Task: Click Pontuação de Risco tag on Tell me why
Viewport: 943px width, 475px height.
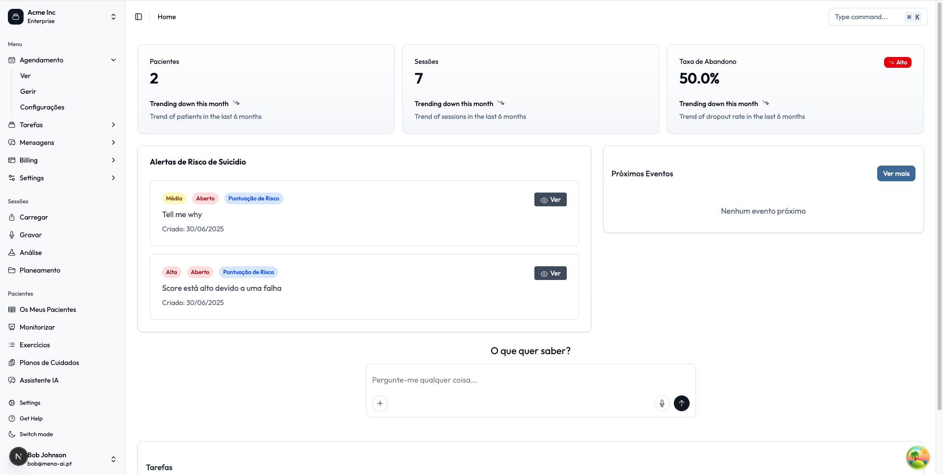Action: 253,198
